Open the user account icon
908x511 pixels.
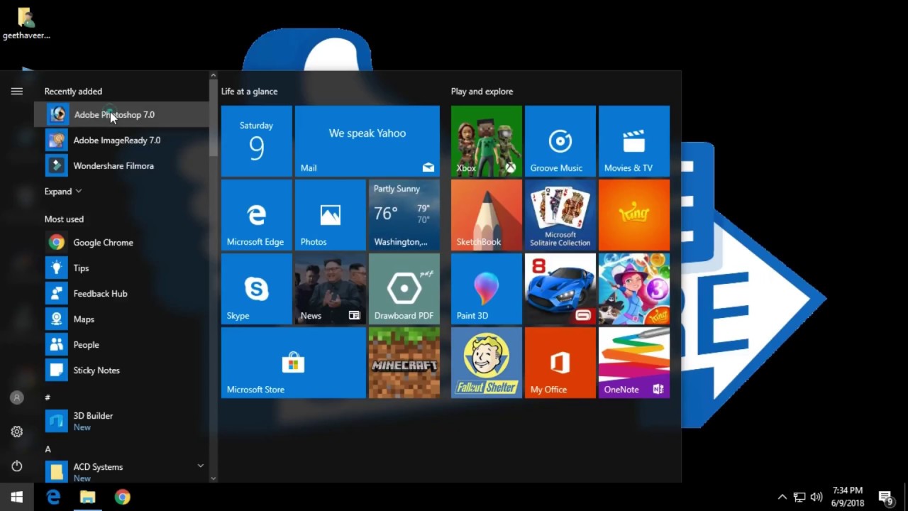click(x=17, y=397)
